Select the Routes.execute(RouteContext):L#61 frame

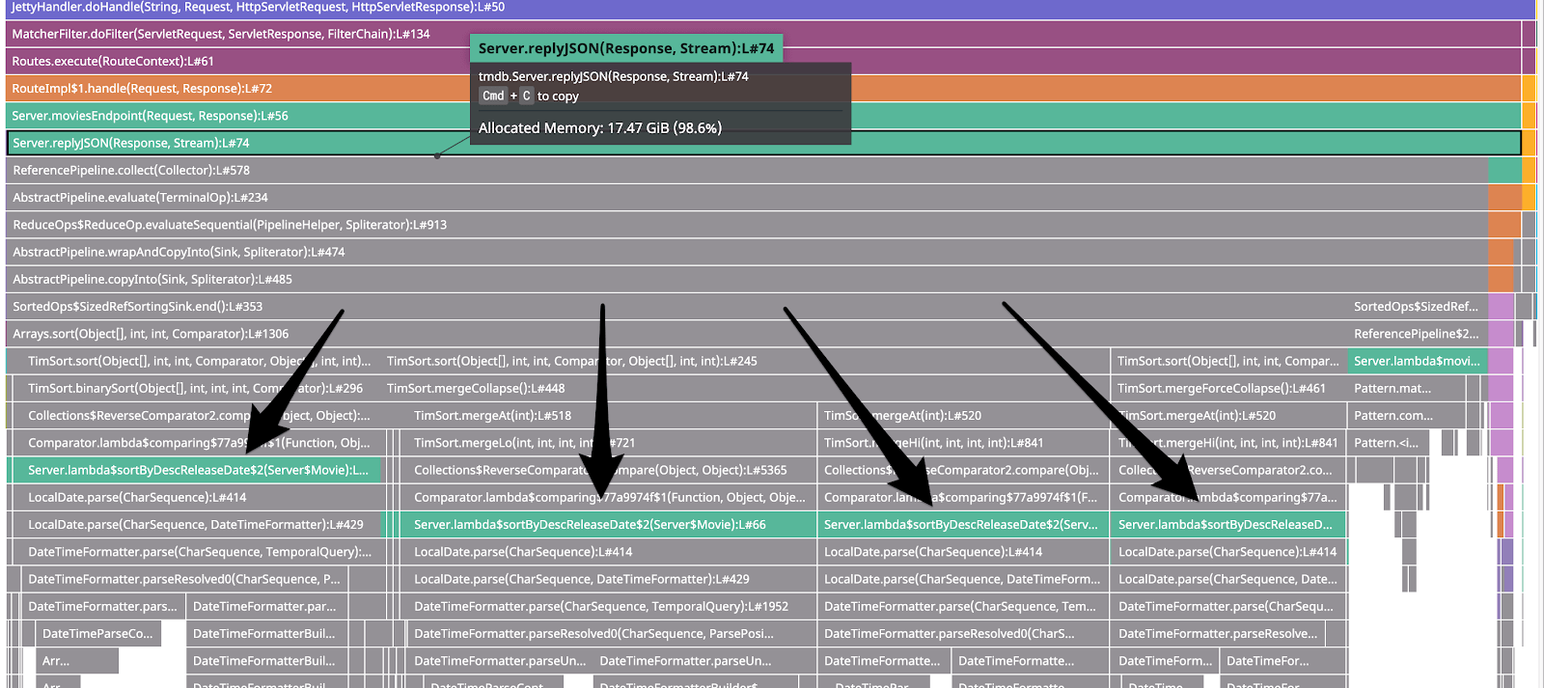763,61
